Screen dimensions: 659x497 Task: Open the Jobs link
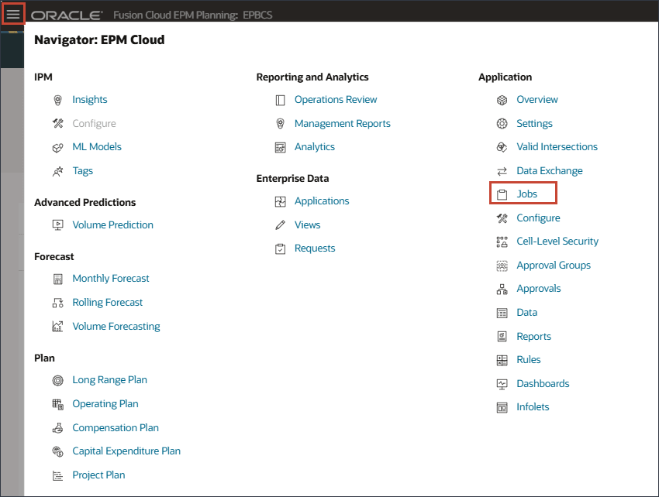526,194
